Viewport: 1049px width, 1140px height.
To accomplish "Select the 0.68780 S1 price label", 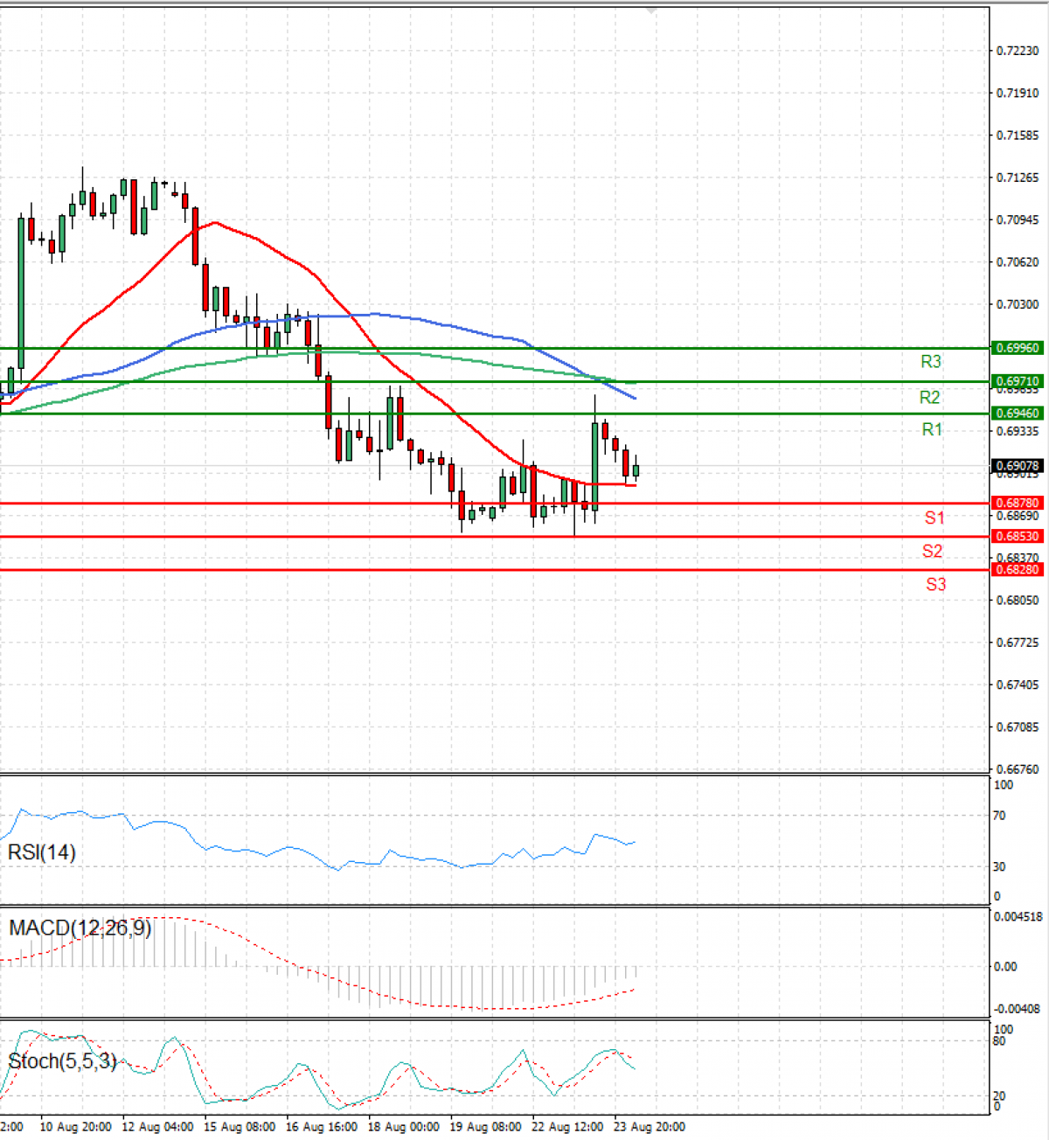I will click(1018, 503).
